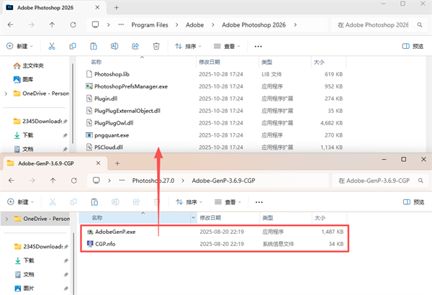Click the Delete trash icon in top window

pyautogui.click(x=156, y=46)
